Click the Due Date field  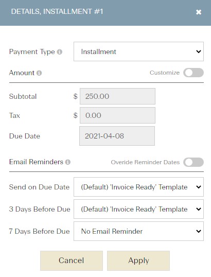117,136
